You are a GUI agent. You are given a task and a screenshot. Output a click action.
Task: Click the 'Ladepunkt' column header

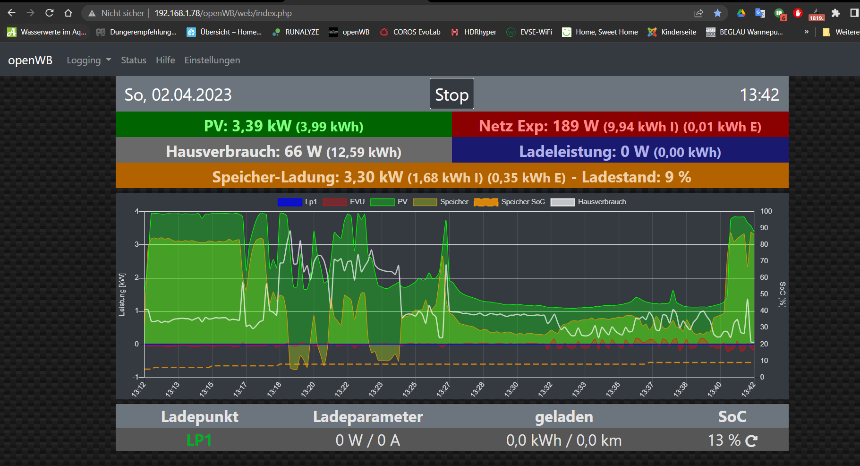(199, 416)
